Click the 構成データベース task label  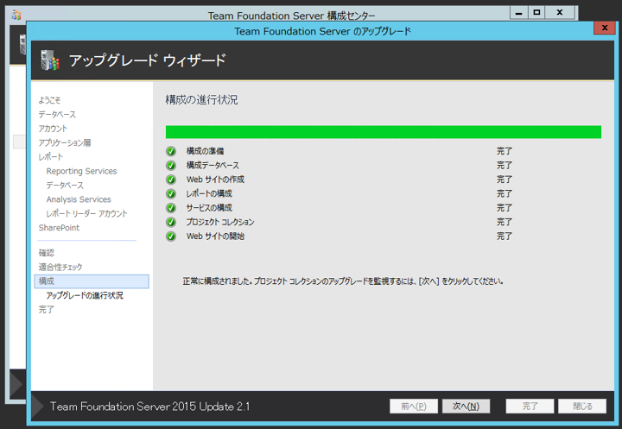point(213,166)
